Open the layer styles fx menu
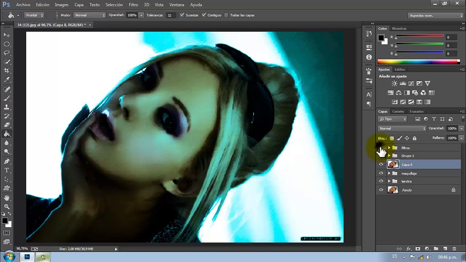466x262 pixels. (x=408, y=249)
